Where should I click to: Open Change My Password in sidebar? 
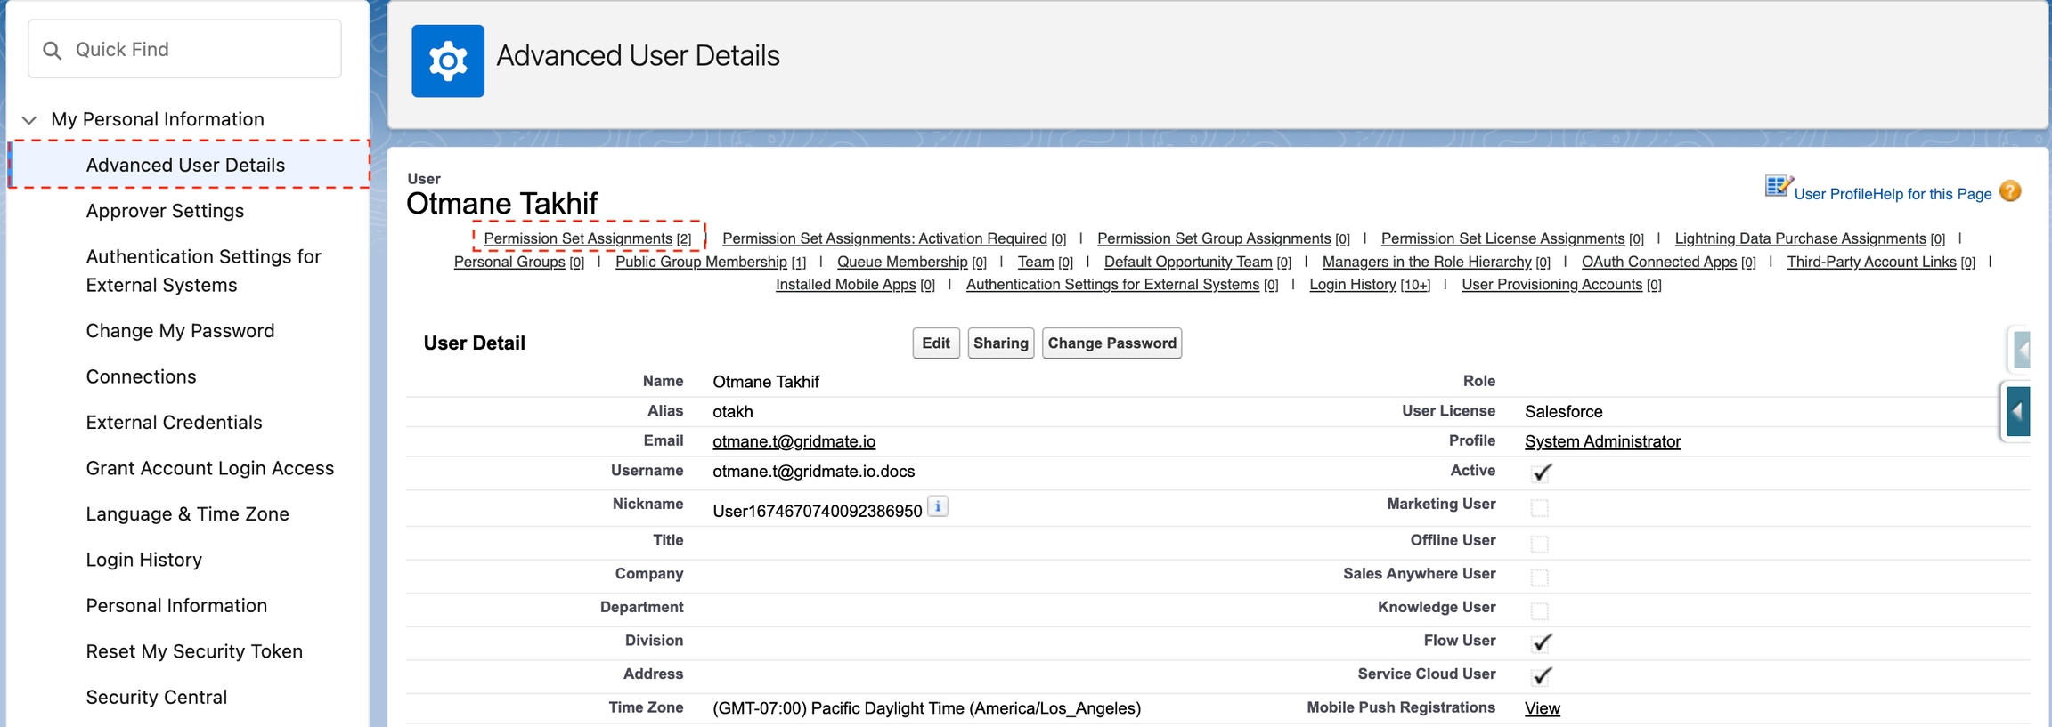pyautogui.click(x=180, y=331)
